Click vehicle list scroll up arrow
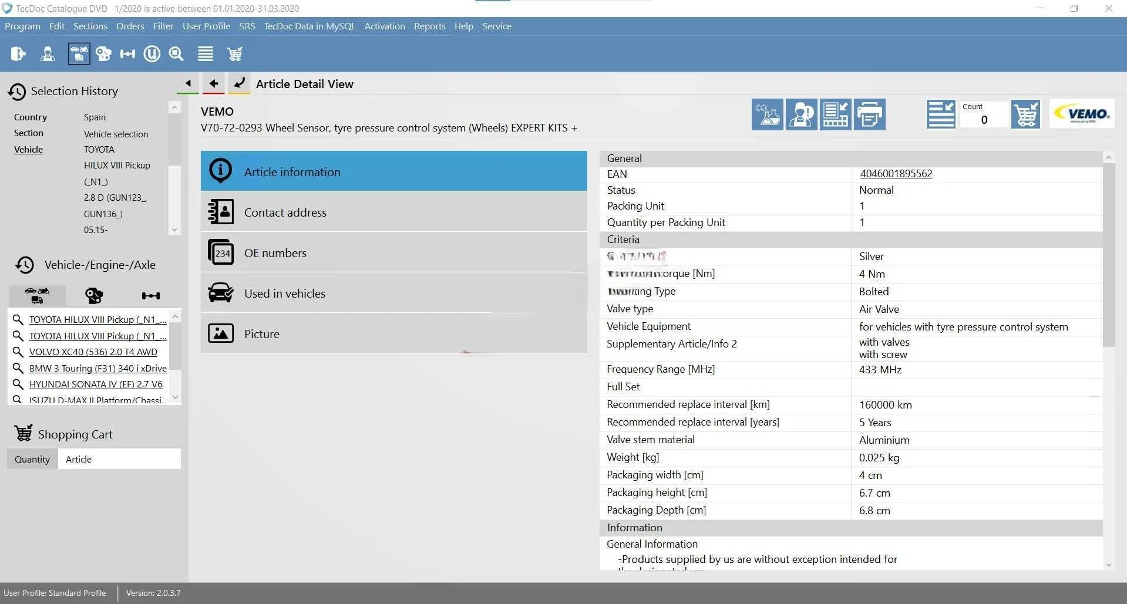Image resolution: width=1127 pixels, height=604 pixels. (x=175, y=316)
